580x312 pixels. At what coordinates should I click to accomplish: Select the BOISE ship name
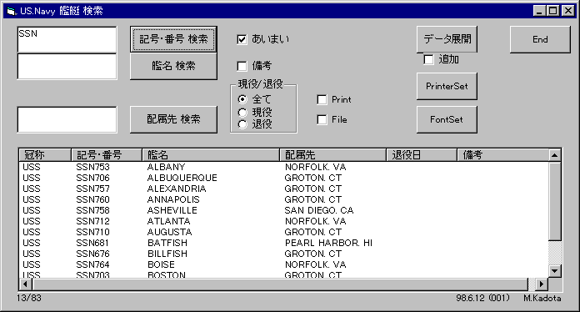[161, 264]
